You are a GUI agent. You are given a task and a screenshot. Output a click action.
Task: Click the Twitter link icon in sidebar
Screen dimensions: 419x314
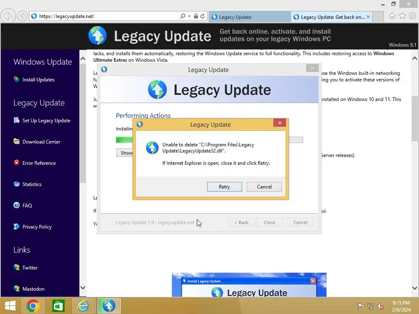point(16,267)
